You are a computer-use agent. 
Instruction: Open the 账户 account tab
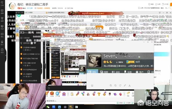point(139,72)
